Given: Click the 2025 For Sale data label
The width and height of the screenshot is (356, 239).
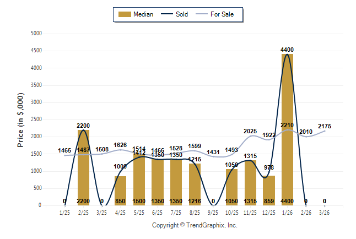Looking at the screenshot, I should tap(250, 131).
